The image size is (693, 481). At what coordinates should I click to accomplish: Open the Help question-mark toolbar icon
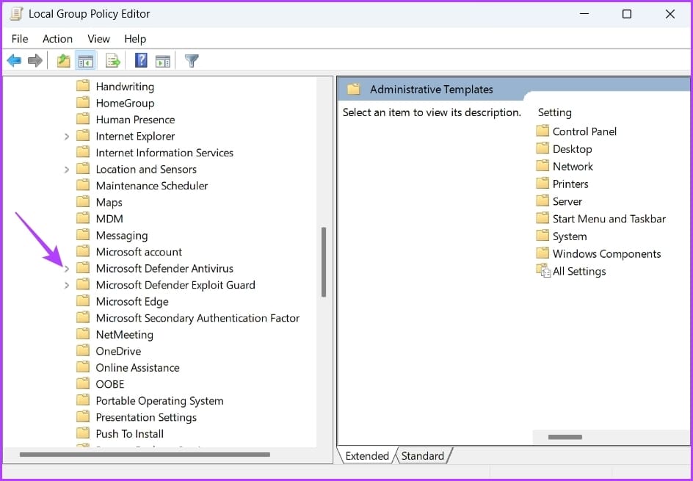tap(141, 60)
